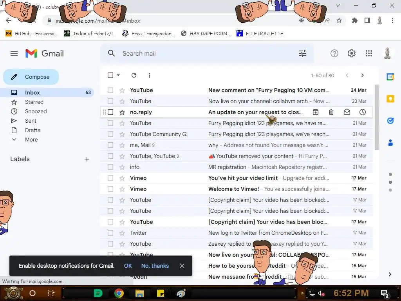Click the Compose button
The image size is (401, 301).
coord(31,77)
